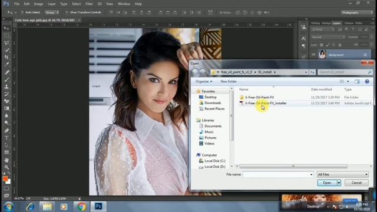Toggle the preview pane in Open dialog
This screenshot has width=377, height=212.
[x=358, y=81]
